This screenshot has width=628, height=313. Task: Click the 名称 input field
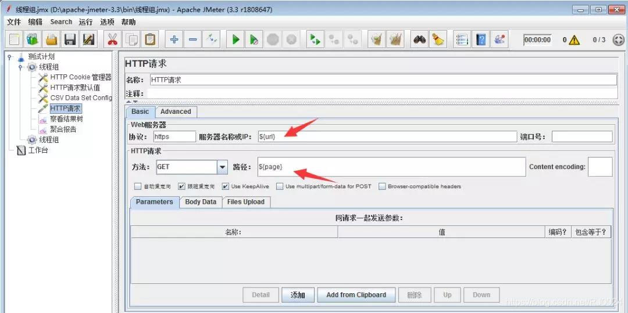coord(383,80)
